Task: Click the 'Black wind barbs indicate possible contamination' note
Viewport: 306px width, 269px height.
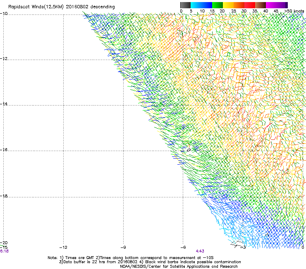Action: tap(190, 262)
